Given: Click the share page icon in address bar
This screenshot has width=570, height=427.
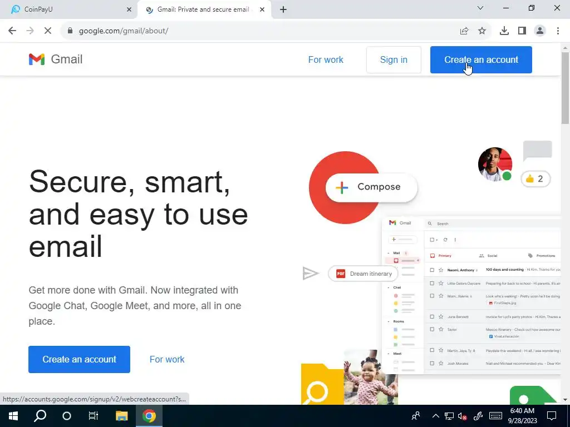Looking at the screenshot, I should (464, 31).
